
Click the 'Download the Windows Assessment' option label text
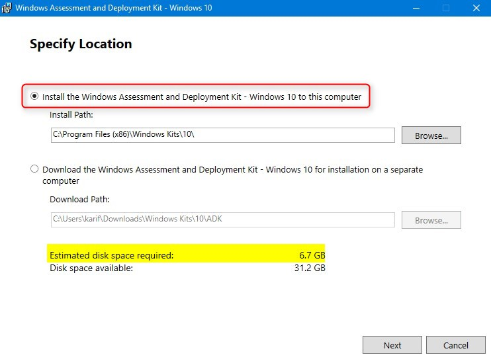tap(232, 170)
